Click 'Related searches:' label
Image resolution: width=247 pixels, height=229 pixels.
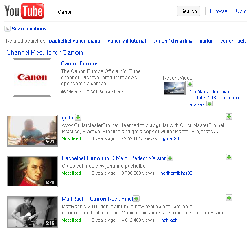(26, 41)
